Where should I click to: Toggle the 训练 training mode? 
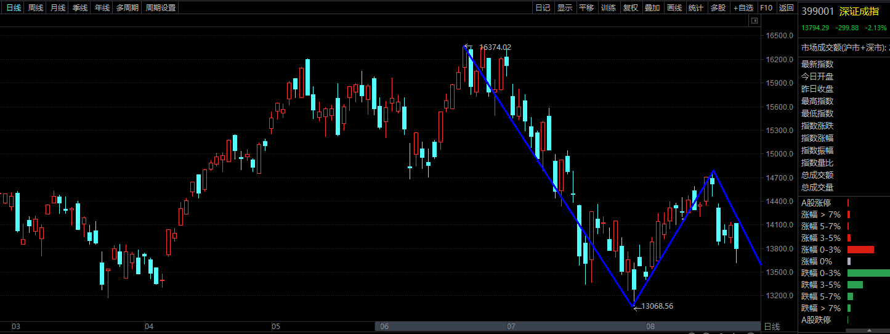609,8
